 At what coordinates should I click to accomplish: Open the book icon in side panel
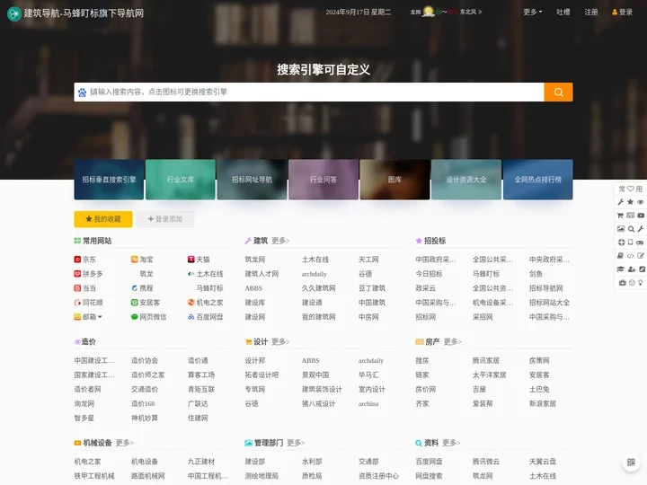[620, 256]
